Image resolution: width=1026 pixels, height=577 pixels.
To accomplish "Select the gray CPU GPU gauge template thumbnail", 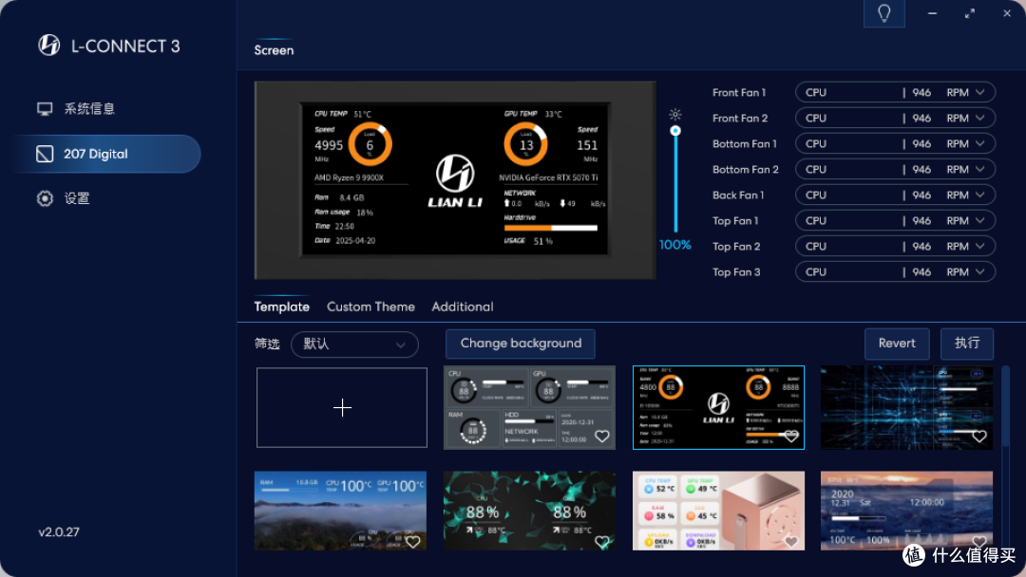I will [x=529, y=408].
